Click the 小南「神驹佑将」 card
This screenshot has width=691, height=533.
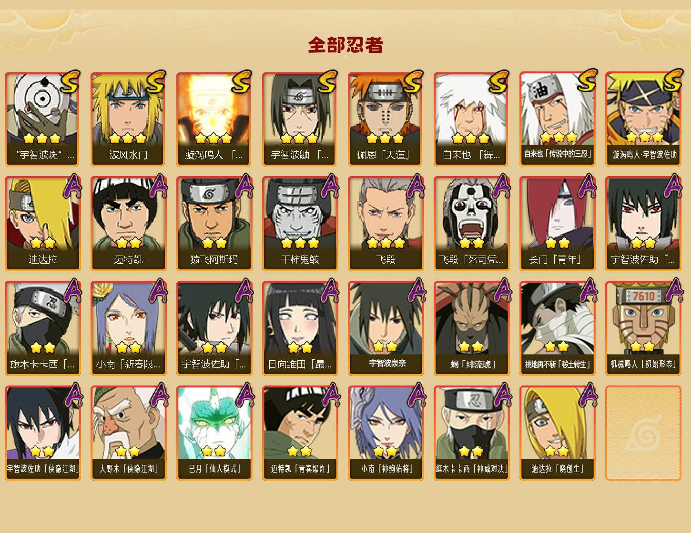tap(386, 433)
